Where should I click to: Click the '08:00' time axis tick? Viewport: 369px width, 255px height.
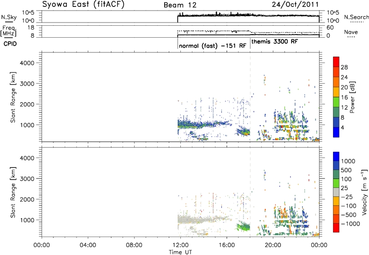click(134, 245)
